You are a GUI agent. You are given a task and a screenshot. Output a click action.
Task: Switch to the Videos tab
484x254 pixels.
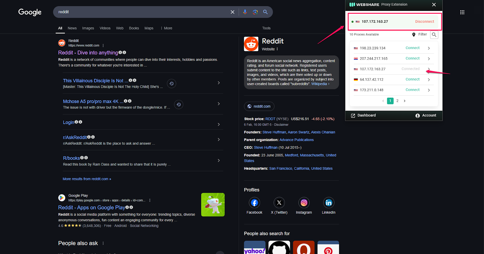[x=105, y=28]
